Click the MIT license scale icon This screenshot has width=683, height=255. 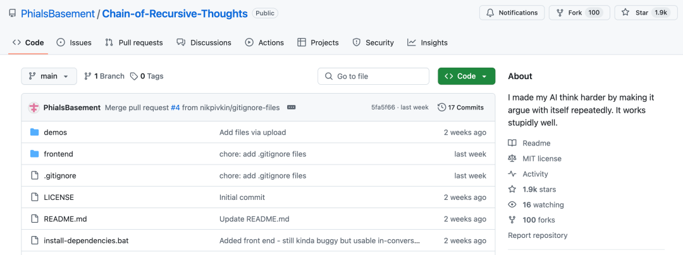pos(512,159)
